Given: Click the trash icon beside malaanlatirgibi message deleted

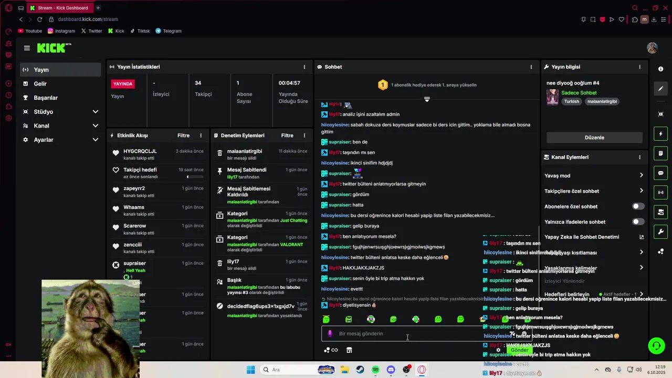Looking at the screenshot, I should [220, 153].
